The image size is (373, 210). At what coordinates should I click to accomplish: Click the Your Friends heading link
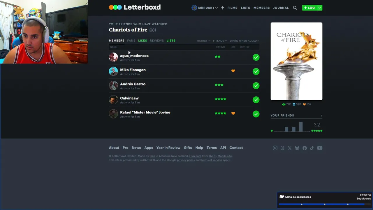pyautogui.click(x=282, y=116)
